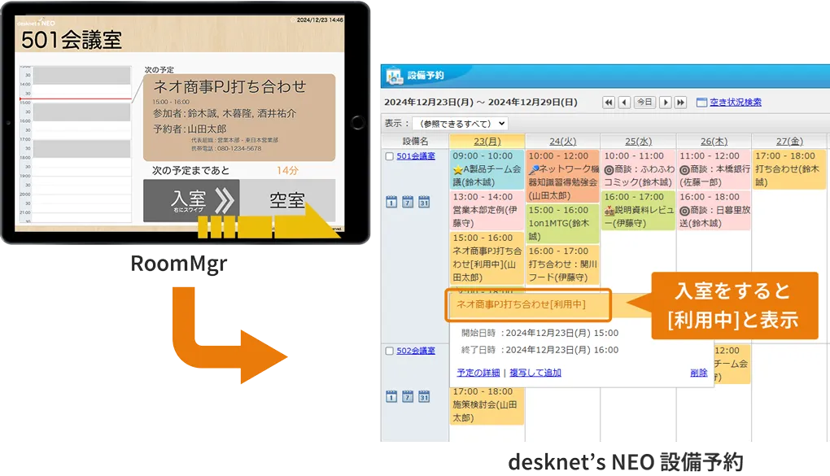Select the 27(金) date column header
The width and height of the screenshot is (830, 476).
790,142
